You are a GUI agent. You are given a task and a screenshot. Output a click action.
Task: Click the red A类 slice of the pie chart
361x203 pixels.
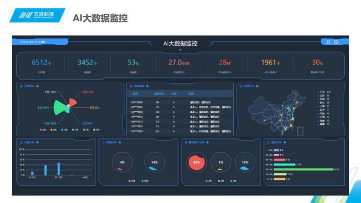(x=73, y=102)
